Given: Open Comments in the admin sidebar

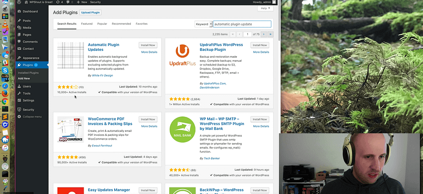Looking at the screenshot, I should 30,42.
